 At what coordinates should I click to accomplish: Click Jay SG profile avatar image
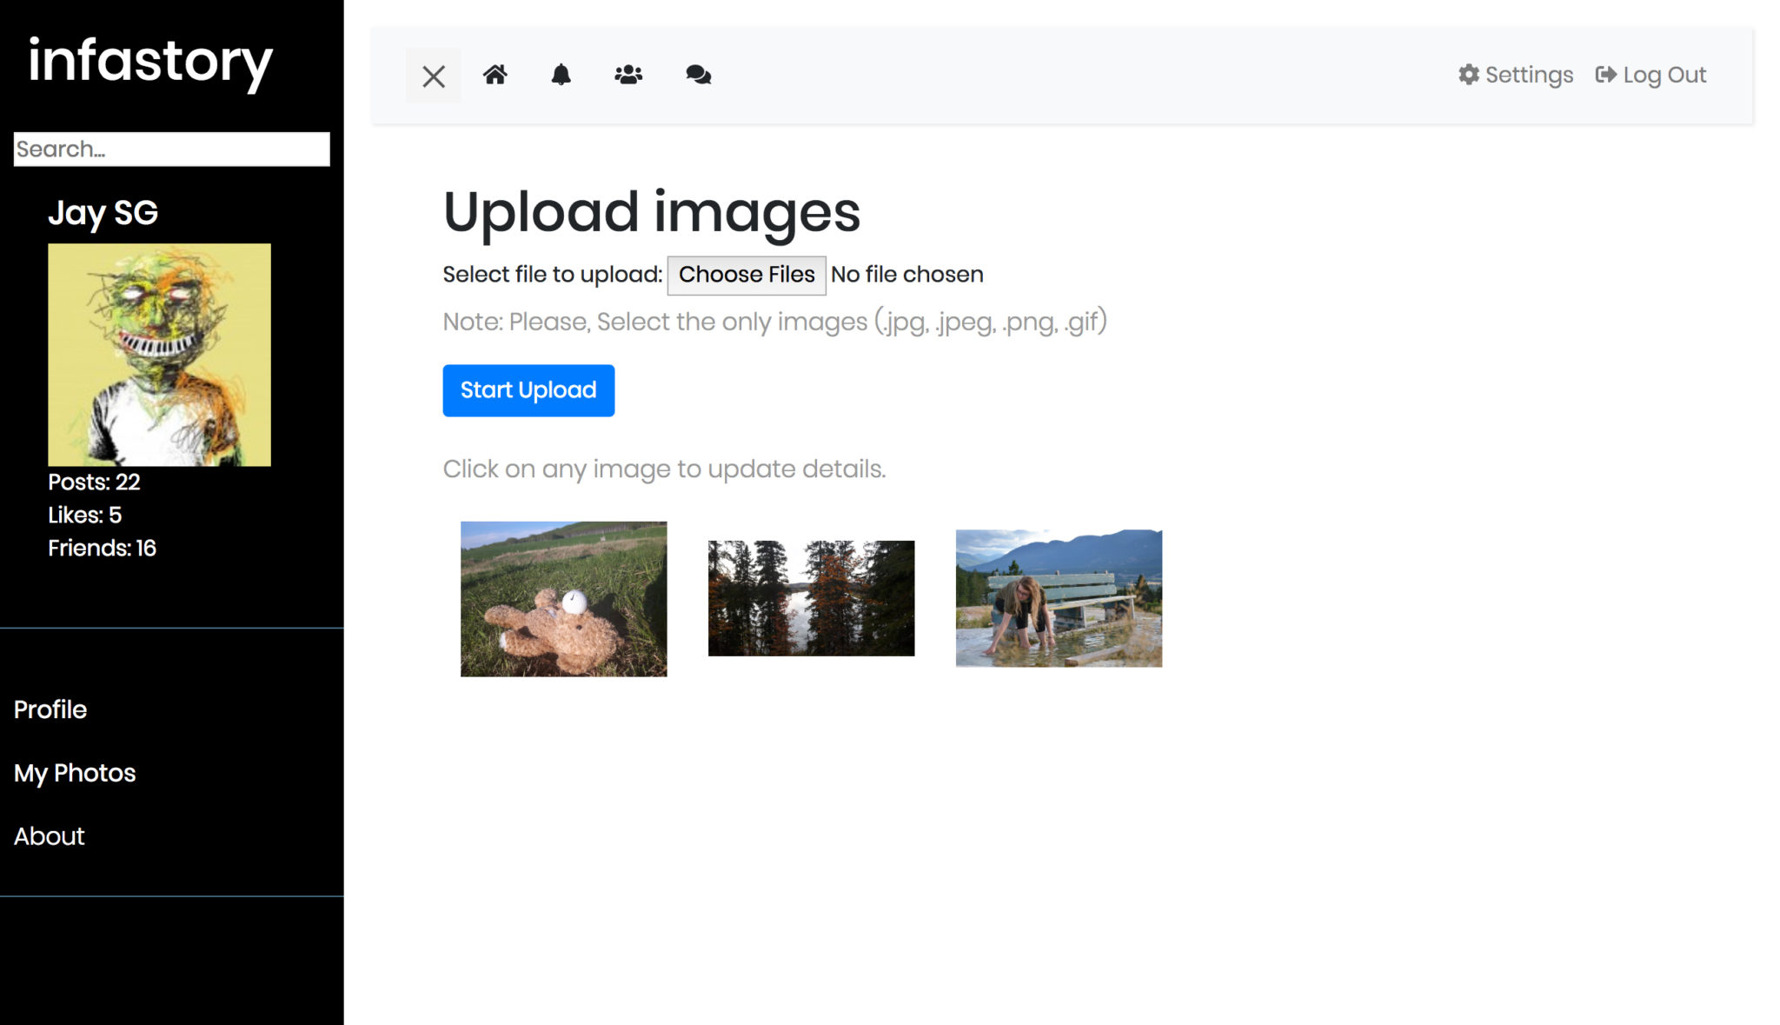point(159,355)
